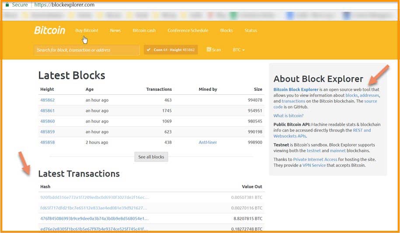The height and width of the screenshot is (233, 400).
Task: Click the testnet link
Action: tap(313, 151)
